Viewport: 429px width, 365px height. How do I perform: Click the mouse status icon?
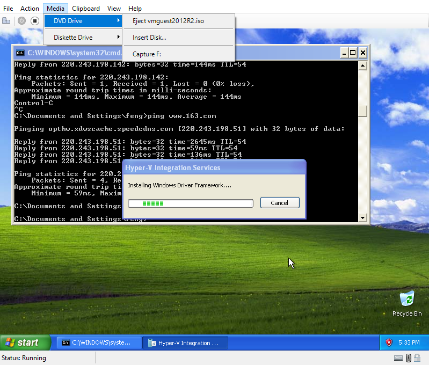[x=409, y=358]
